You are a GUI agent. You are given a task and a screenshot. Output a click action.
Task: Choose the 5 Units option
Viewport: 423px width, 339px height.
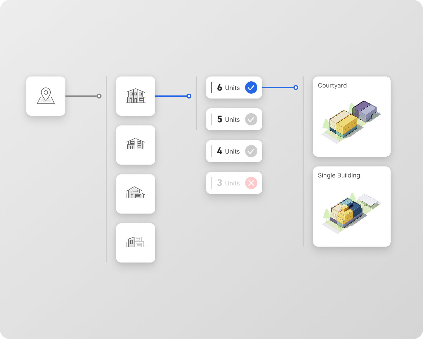pos(234,119)
